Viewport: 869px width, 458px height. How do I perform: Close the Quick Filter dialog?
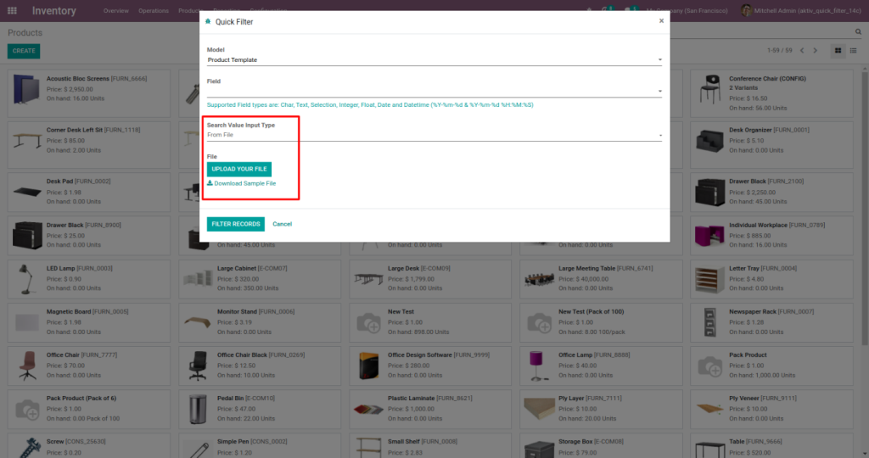[661, 21]
